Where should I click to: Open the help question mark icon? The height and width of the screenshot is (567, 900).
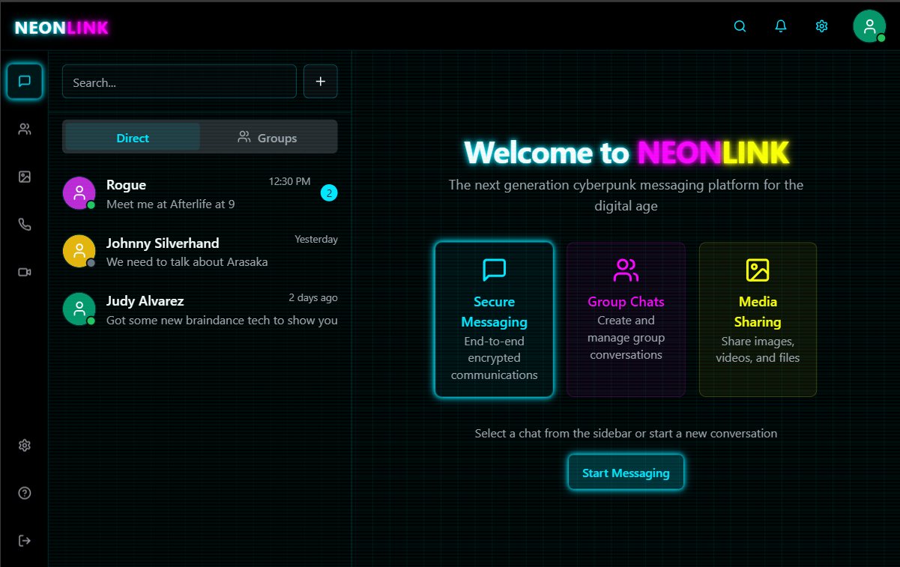(x=25, y=493)
